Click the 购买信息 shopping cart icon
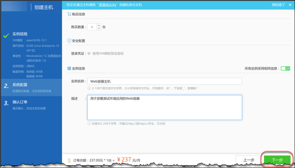The image size is (295, 168). (69, 14)
